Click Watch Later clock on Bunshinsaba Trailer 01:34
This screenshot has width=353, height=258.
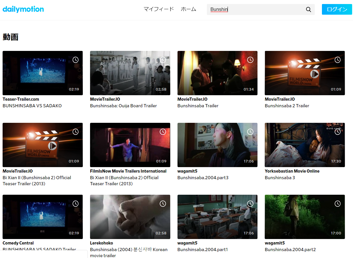(x=250, y=60)
